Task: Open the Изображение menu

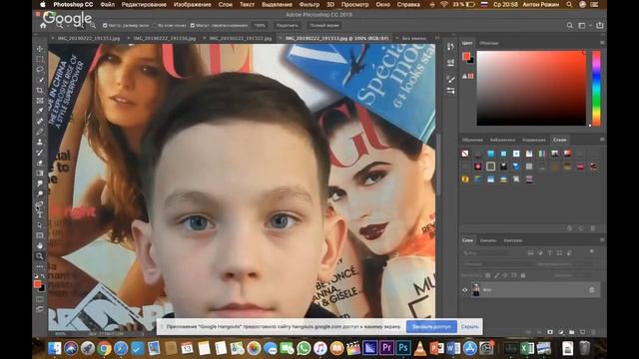Action: click(193, 4)
